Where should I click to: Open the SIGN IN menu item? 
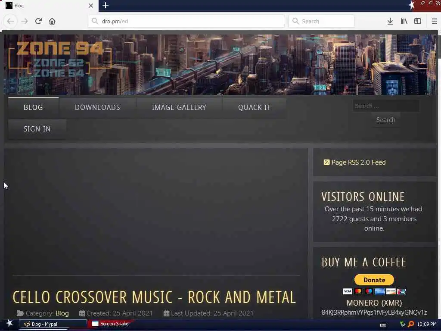click(37, 129)
